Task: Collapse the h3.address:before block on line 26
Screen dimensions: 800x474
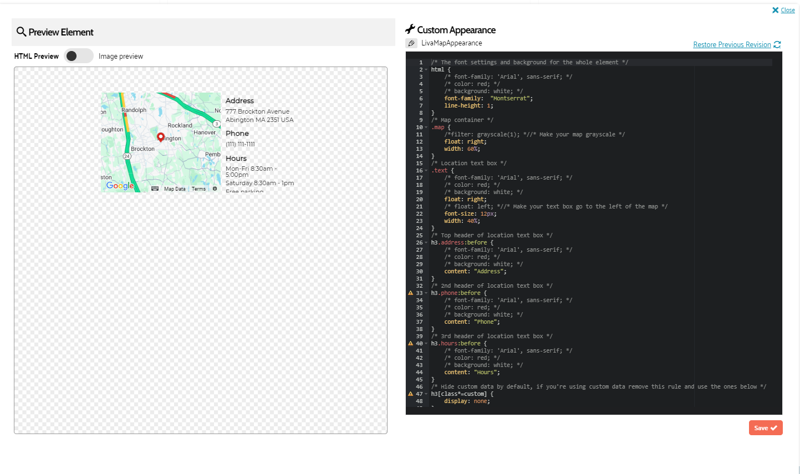Action: pos(426,243)
